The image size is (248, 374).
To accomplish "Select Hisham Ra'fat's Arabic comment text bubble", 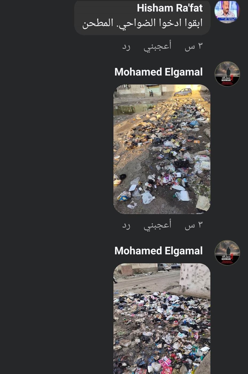I will click(142, 18).
